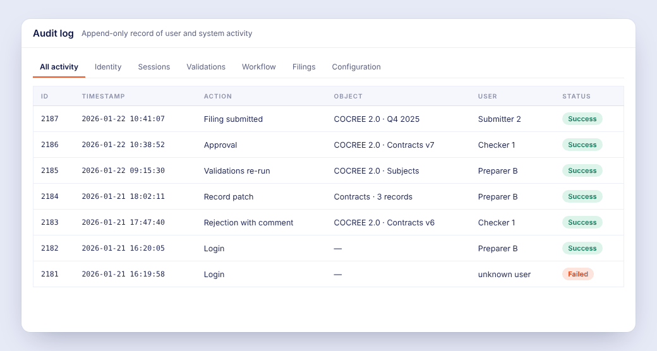
Task: Click the OBJECT column header
Action: point(348,97)
